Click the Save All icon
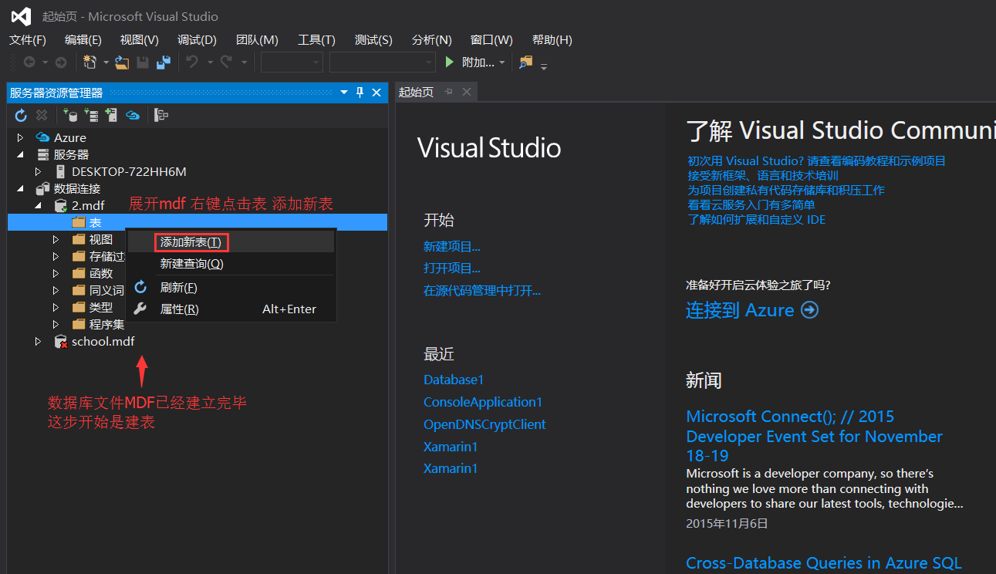The width and height of the screenshot is (996, 574). click(x=164, y=62)
